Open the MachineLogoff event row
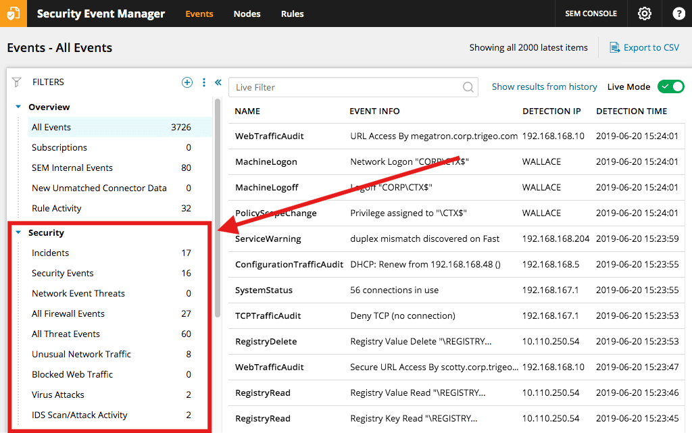 click(x=456, y=187)
